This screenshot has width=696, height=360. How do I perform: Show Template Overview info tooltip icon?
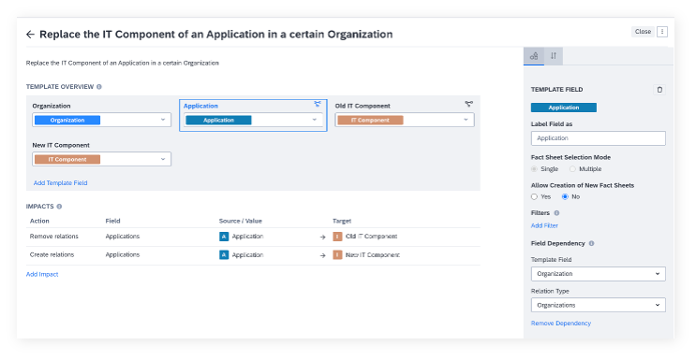tap(99, 87)
